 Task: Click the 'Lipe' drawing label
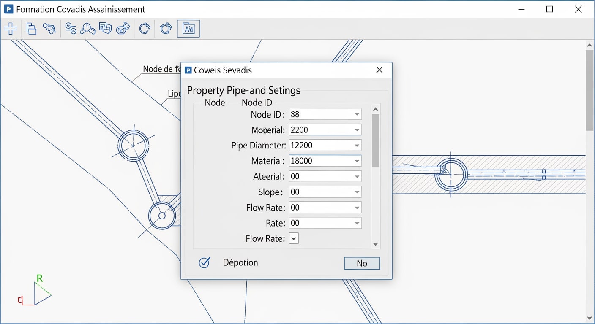click(x=175, y=94)
